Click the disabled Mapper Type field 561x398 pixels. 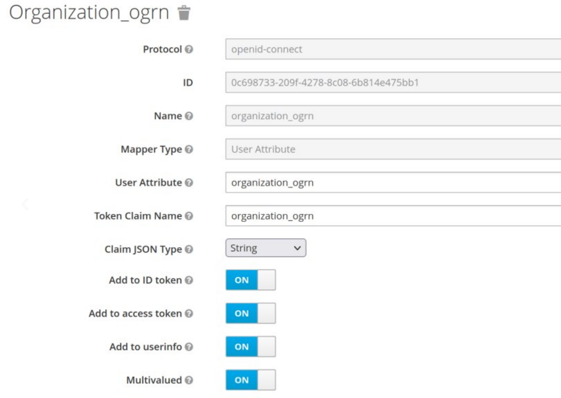[392, 149]
